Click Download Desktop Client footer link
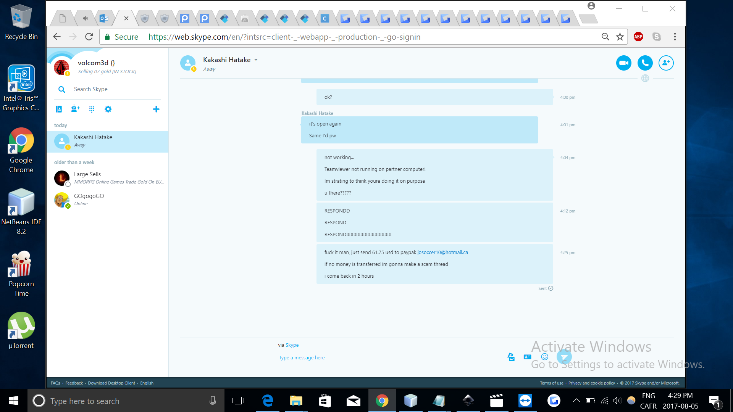The height and width of the screenshot is (412, 733). [111, 383]
